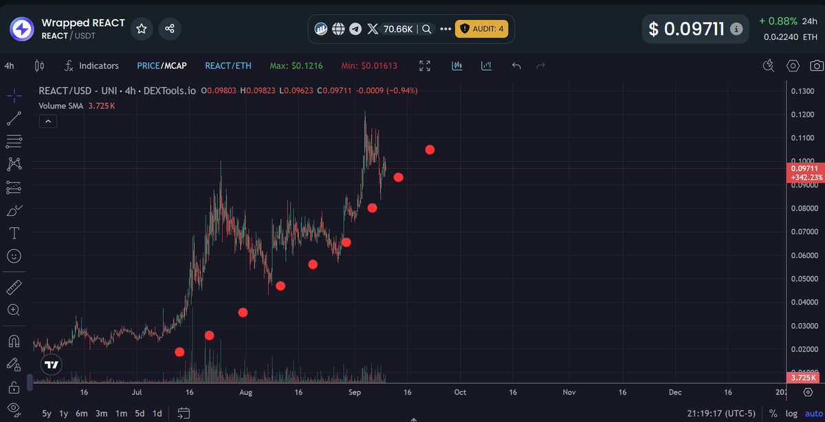825x422 pixels.
Task: Open the candlestick chart style menu
Action: pos(39,66)
